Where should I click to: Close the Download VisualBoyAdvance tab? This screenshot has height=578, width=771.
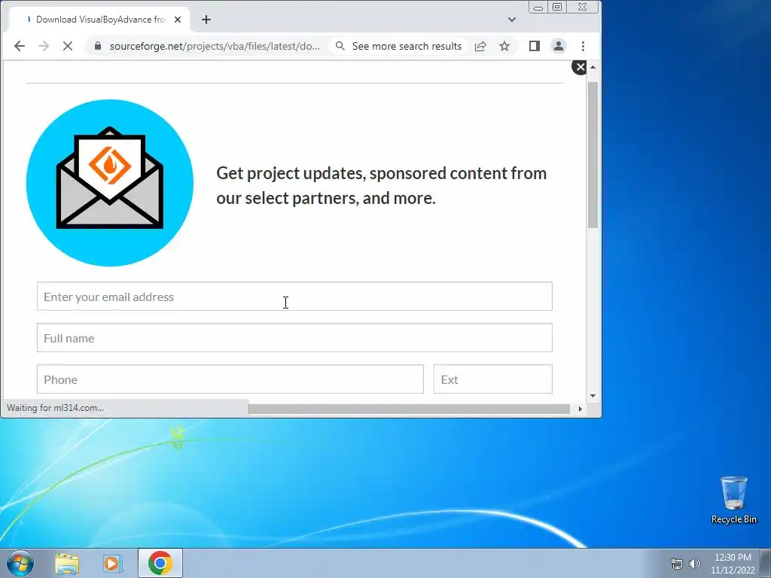[178, 20]
